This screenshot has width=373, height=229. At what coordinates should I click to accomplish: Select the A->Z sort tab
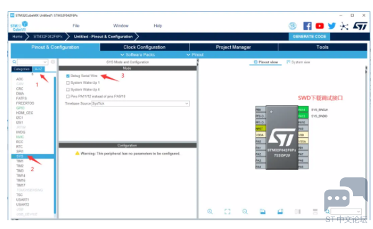[39, 69]
